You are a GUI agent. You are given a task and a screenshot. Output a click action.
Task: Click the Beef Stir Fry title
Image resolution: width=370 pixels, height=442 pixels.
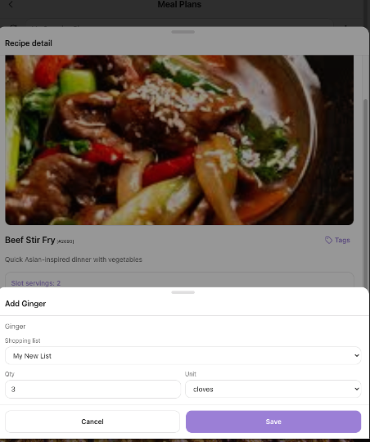tap(30, 240)
